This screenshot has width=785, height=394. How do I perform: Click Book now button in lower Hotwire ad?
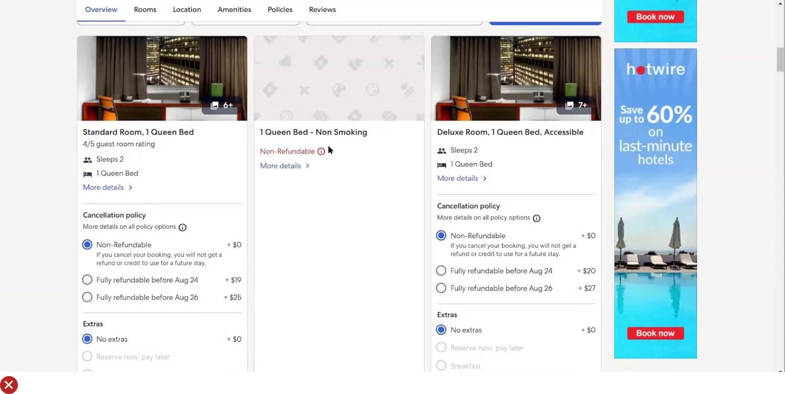pos(655,333)
